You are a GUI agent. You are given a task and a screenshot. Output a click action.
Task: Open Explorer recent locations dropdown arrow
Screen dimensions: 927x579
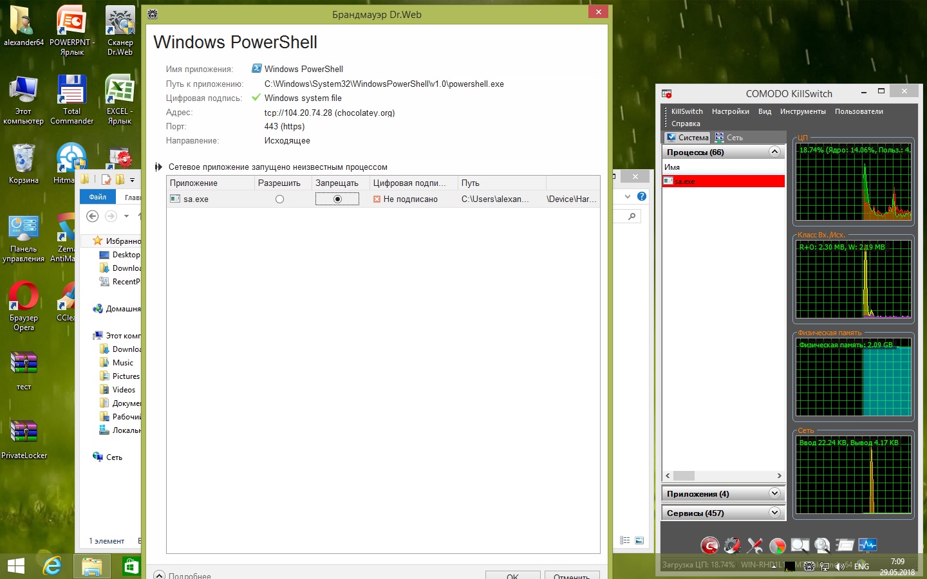126,216
